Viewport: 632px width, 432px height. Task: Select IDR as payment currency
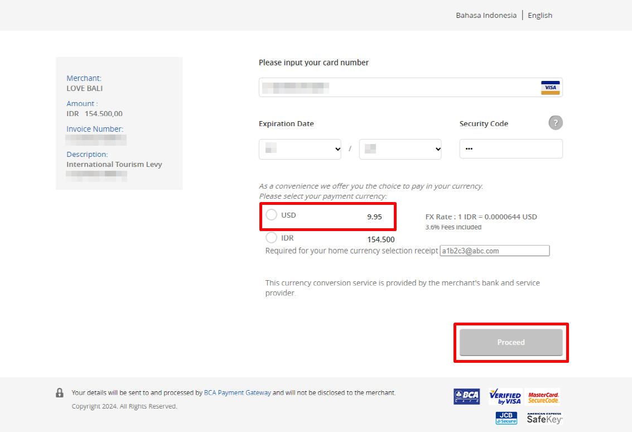click(271, 238)
